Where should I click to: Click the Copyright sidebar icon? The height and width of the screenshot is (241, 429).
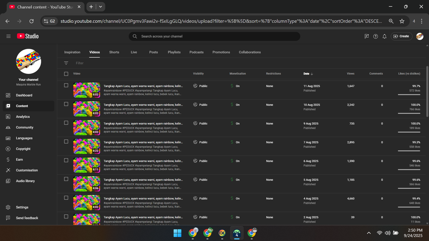pos(8,149)
